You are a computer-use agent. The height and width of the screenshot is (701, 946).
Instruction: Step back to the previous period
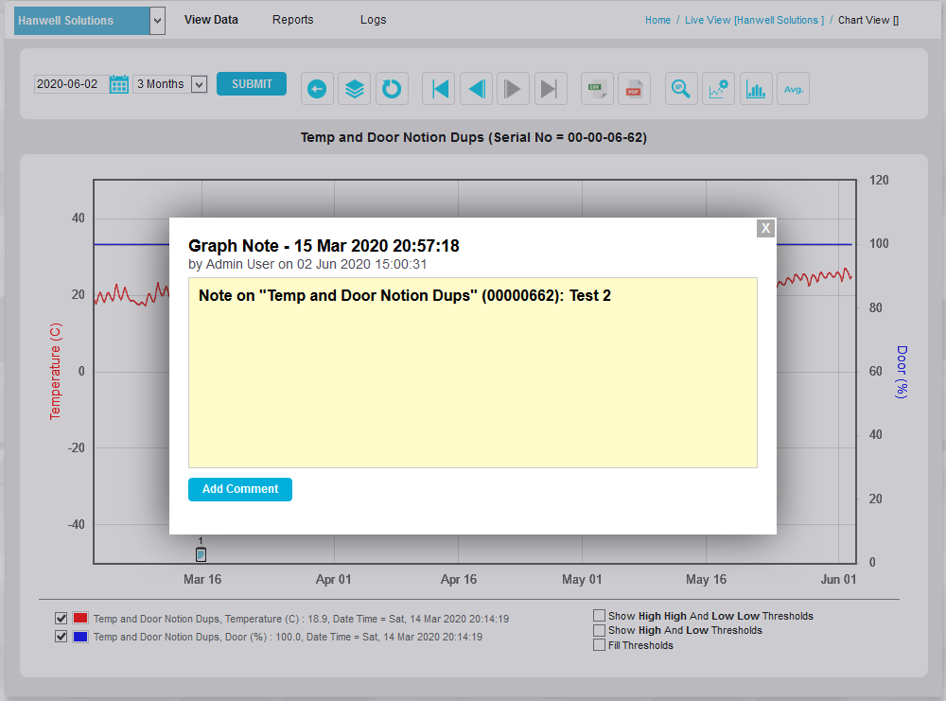pyautogui.click(x=476, y=89)
